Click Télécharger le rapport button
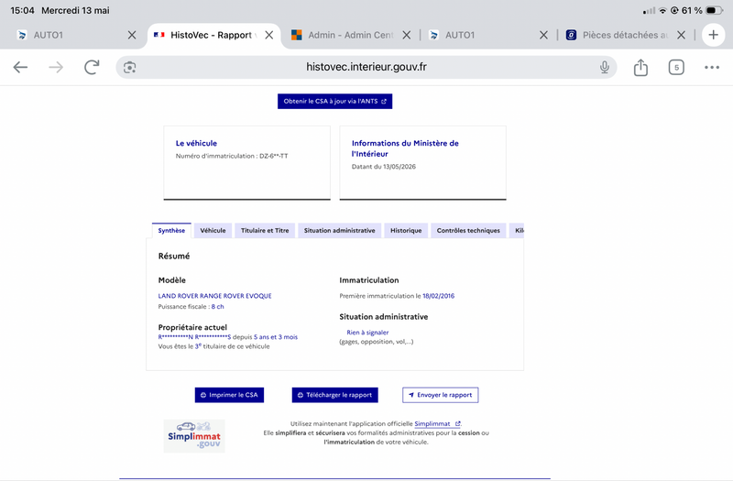 [334, 395]
